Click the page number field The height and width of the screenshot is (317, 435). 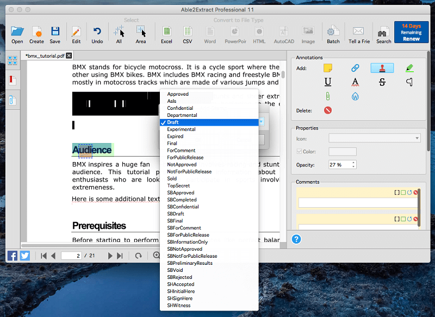71,256
